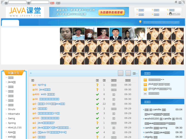This screenshot has height=139, width=186.
Task: Select the Ajax category item
Action: coord(12,132)
